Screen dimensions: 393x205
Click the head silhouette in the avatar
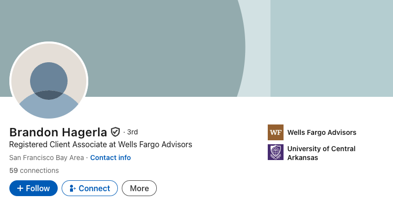49,81
